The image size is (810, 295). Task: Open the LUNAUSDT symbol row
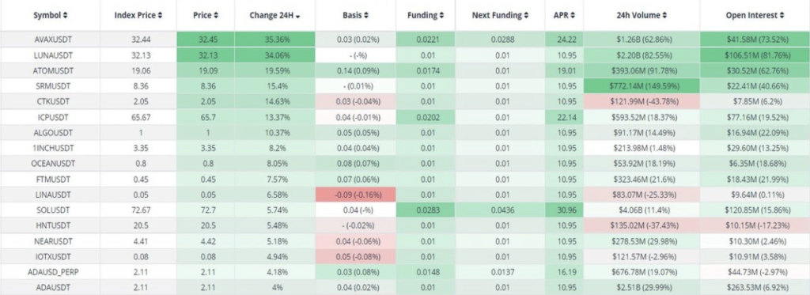405,55
